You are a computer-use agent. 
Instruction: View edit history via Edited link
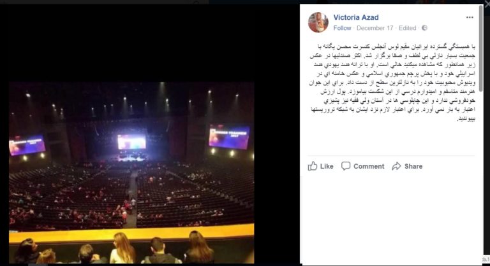(408, 28)
